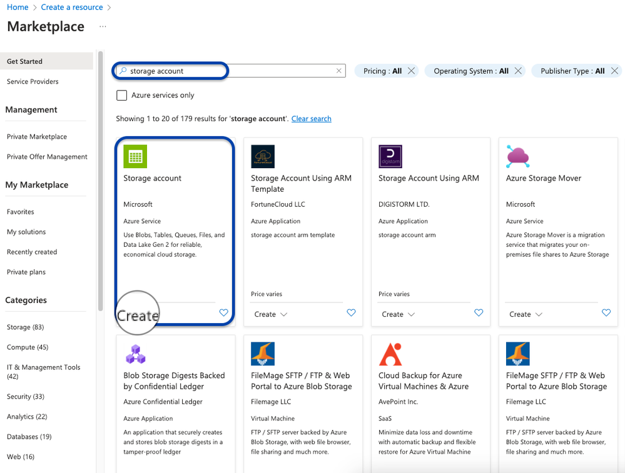
Task: Open My solutions
Action: point(26,232)
